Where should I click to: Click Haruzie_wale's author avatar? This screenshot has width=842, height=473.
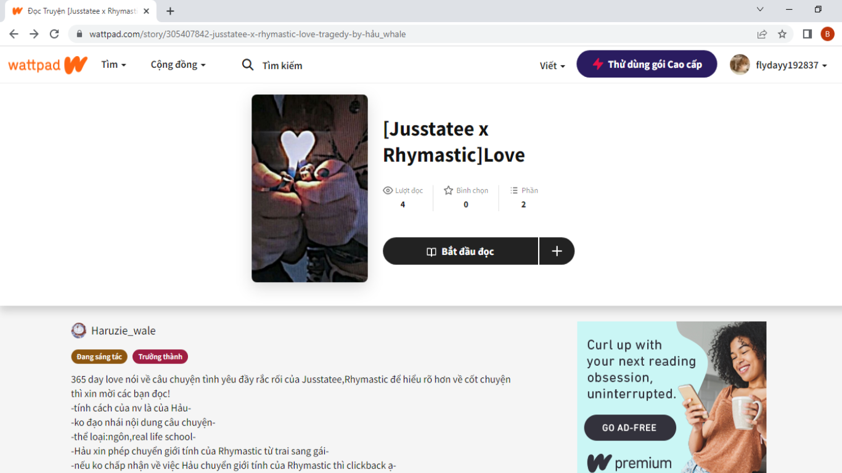[79, 331]
